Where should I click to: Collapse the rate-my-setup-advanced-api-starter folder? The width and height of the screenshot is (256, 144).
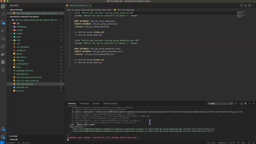[10, 20]
